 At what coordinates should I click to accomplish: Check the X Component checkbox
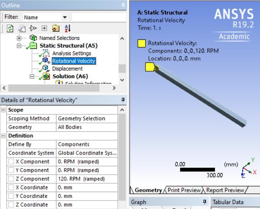tap(11, 162)
